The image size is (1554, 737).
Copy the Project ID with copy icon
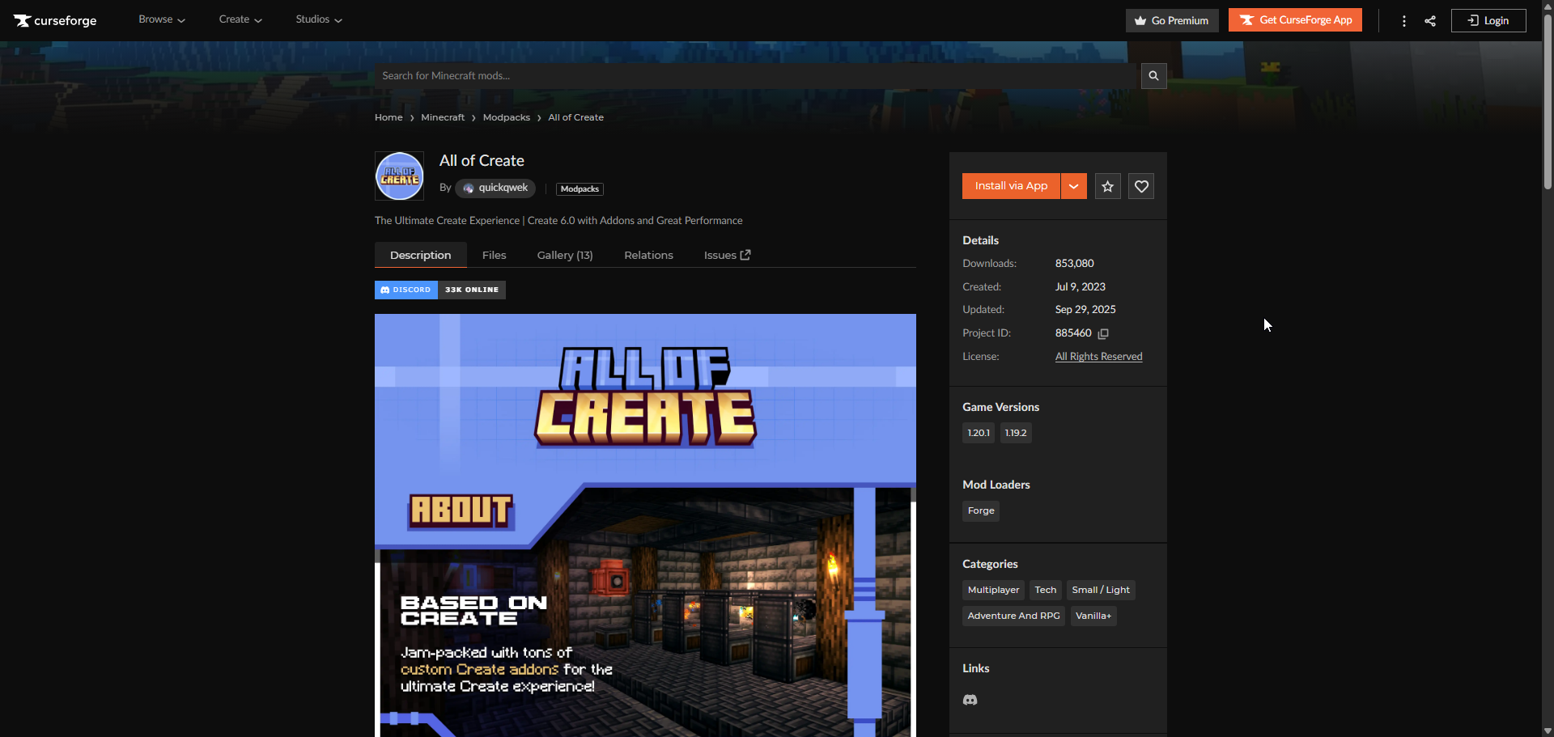1103,333
